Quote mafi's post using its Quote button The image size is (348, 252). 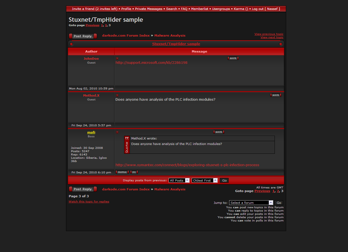219,132
